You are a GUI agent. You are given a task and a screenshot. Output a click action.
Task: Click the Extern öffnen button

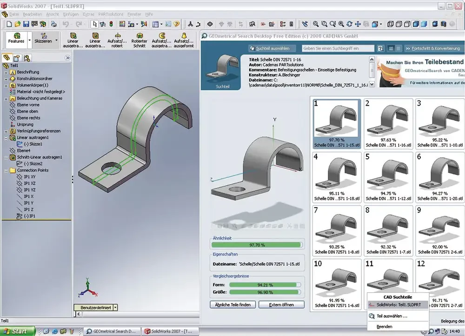coord(281,304)
